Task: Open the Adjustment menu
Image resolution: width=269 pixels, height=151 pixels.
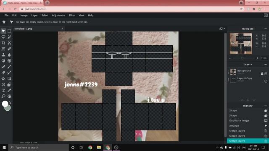Action: point(59,15)
